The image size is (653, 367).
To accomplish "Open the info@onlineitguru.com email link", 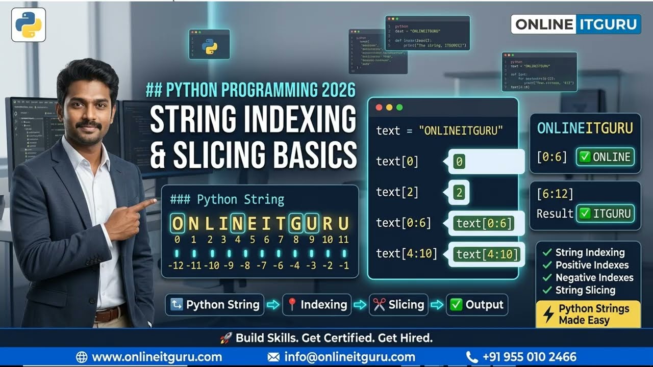I will tap(350, 357).
